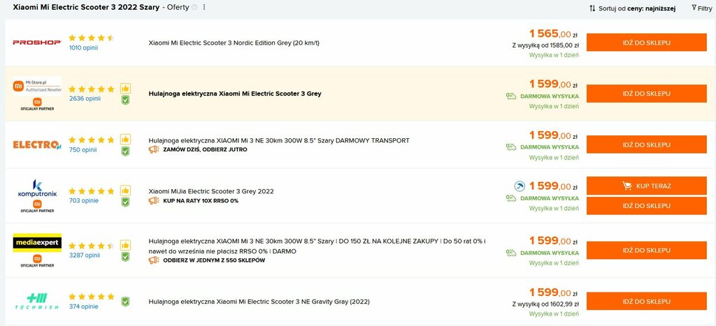The width and height of the screenshot is (716, 326).
Task: Open the Techwish store logo
Action: [x=37, y=302]
